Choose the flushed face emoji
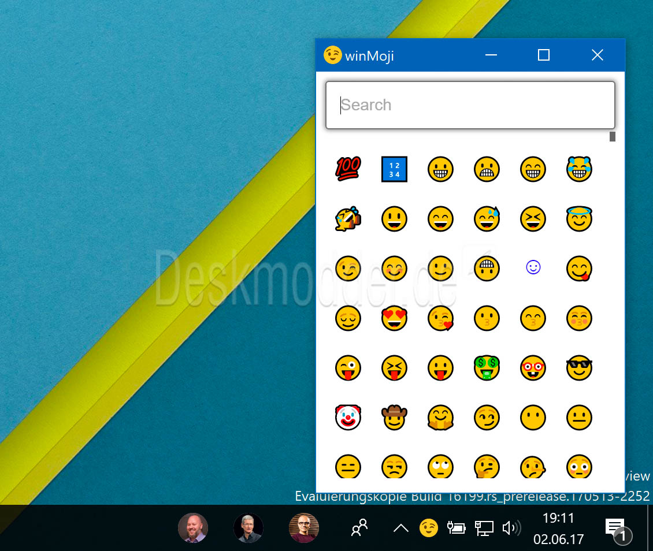 coord(579,466)
